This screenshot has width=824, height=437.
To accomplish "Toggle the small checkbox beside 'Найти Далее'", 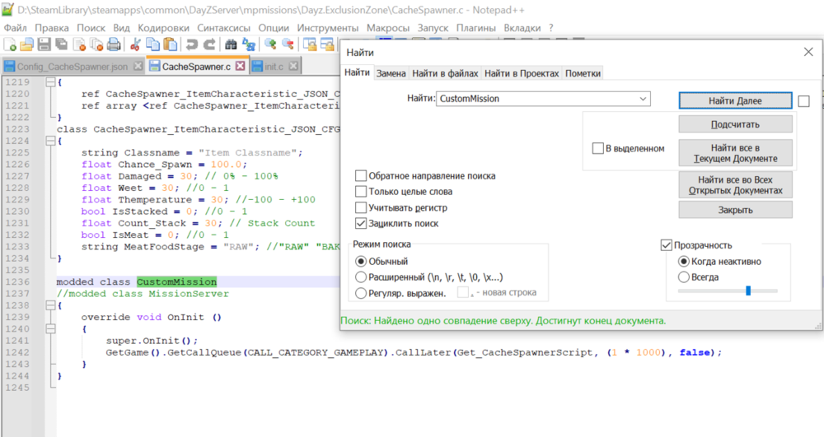I will (x=803, y=100).
